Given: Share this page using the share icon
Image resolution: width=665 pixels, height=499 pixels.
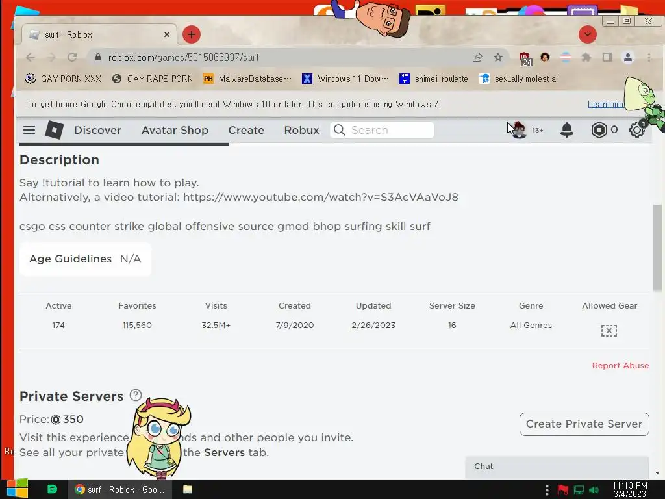Looking at the screenshot, I should (477, 57).
